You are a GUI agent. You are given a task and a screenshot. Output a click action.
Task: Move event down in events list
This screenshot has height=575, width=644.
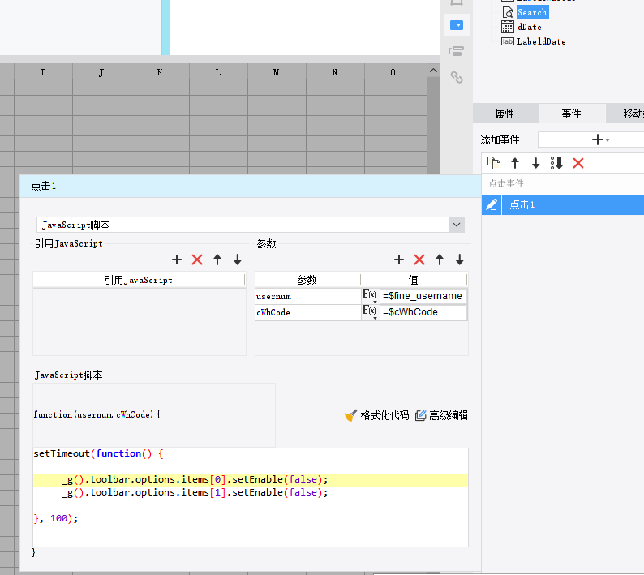pos(535,164)
